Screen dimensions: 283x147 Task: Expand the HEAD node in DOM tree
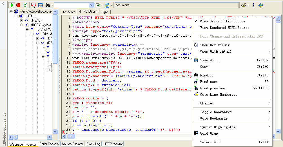(21, 20)
